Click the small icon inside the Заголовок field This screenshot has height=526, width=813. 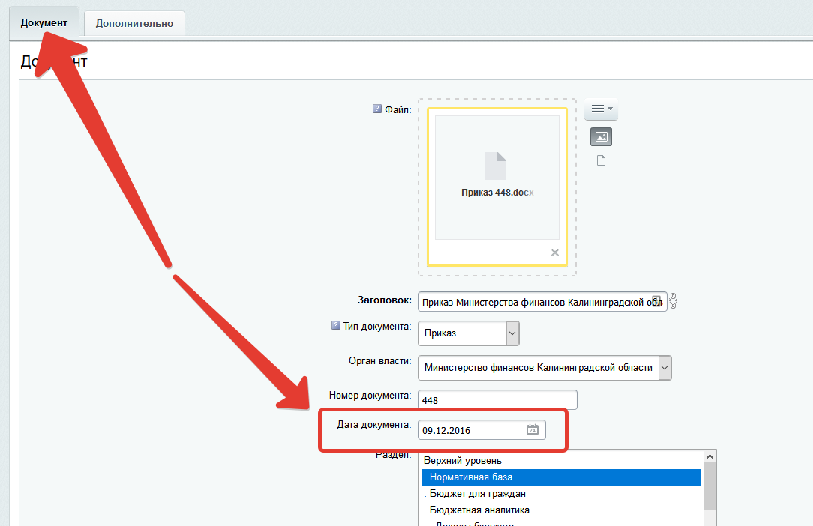click(656, 301)
